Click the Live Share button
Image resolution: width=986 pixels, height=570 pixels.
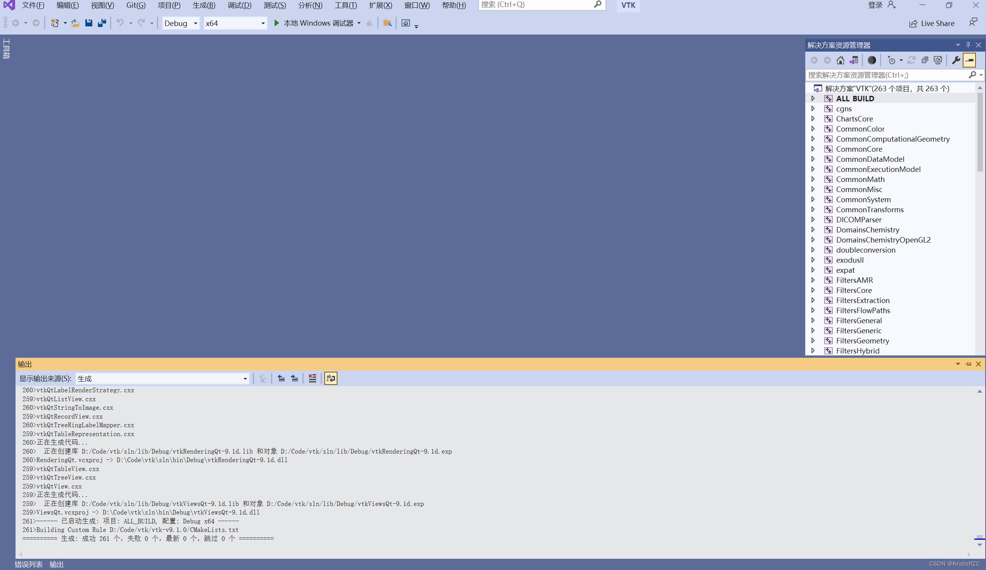[x=932, y=23]
